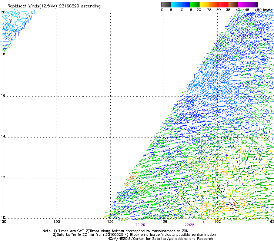The image size is (274, 241).
Task: Click the brown 35-40 knots color bar segment
Action: tap(233, 4)
